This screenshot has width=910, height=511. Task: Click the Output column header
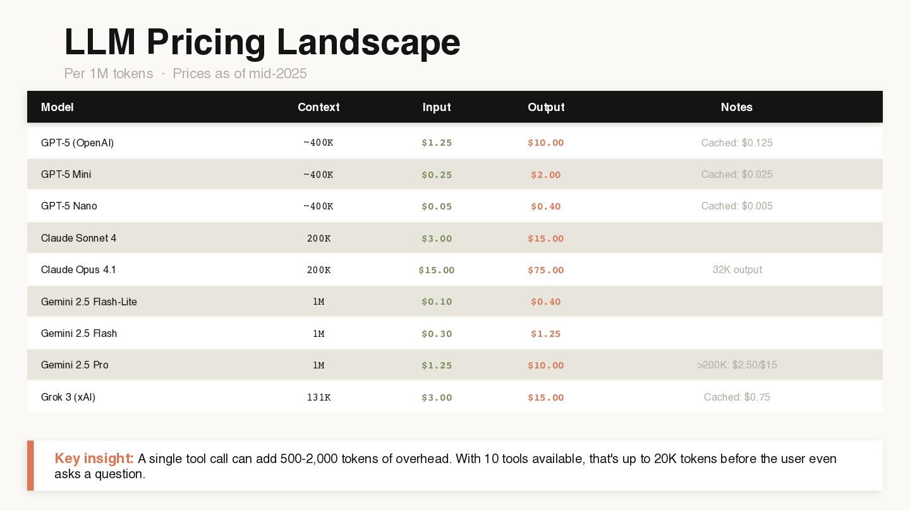(x=546, y=107)
